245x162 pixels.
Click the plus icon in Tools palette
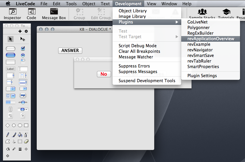pos(20,31)
